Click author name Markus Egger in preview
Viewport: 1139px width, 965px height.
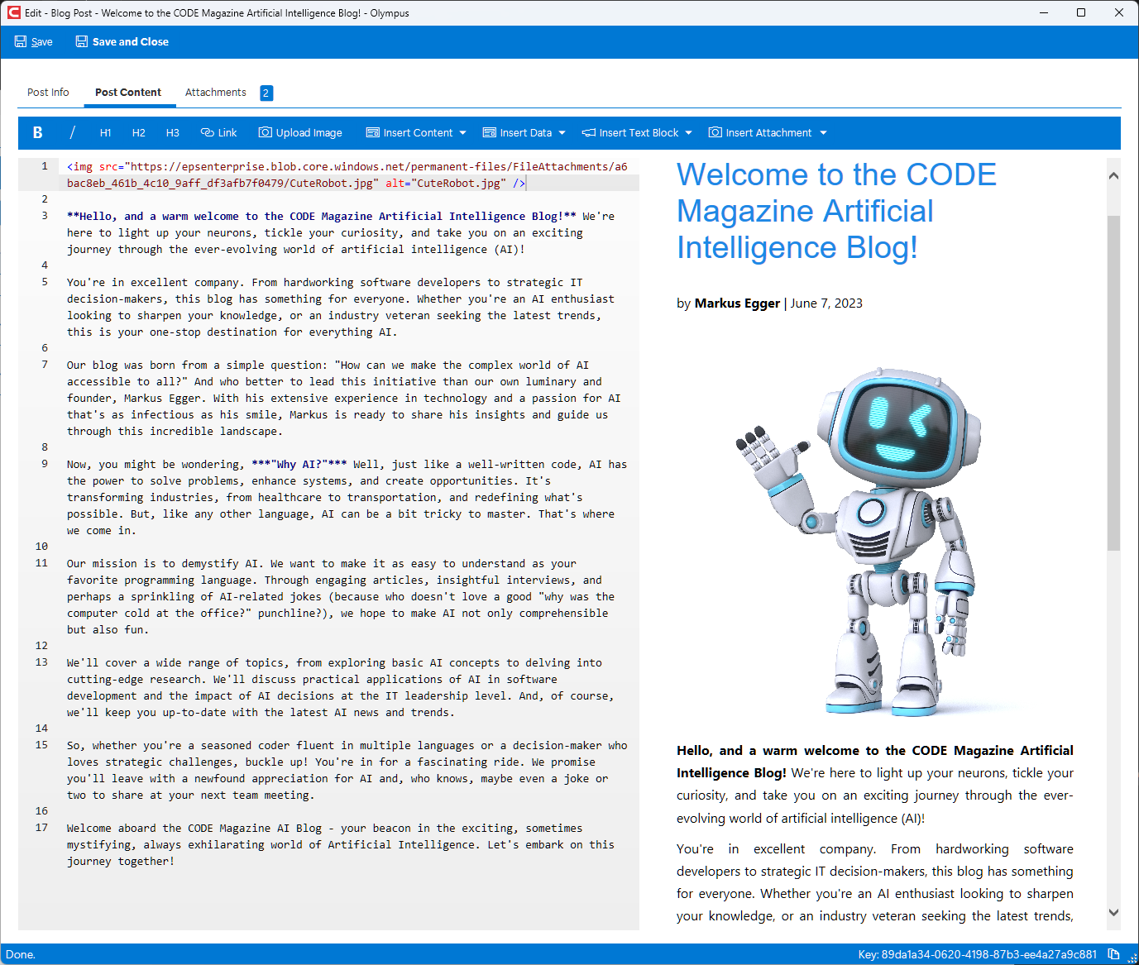[737, 303]
